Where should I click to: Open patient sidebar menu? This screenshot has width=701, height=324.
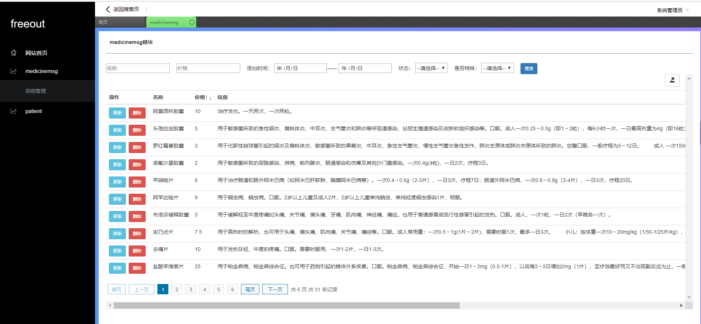pos(33,111)
